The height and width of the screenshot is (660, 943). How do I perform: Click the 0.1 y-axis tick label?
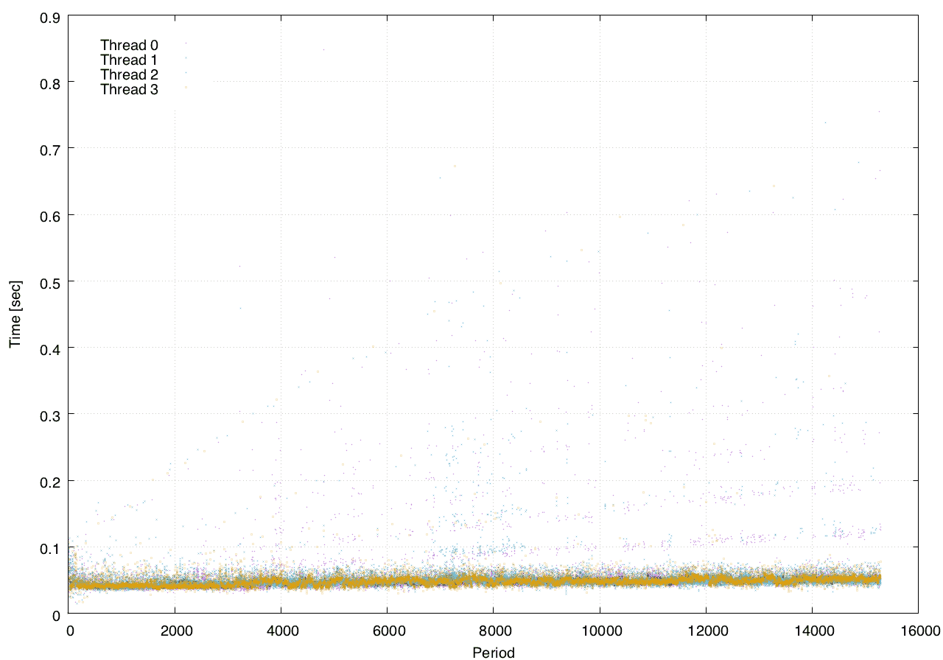(51, 547)
